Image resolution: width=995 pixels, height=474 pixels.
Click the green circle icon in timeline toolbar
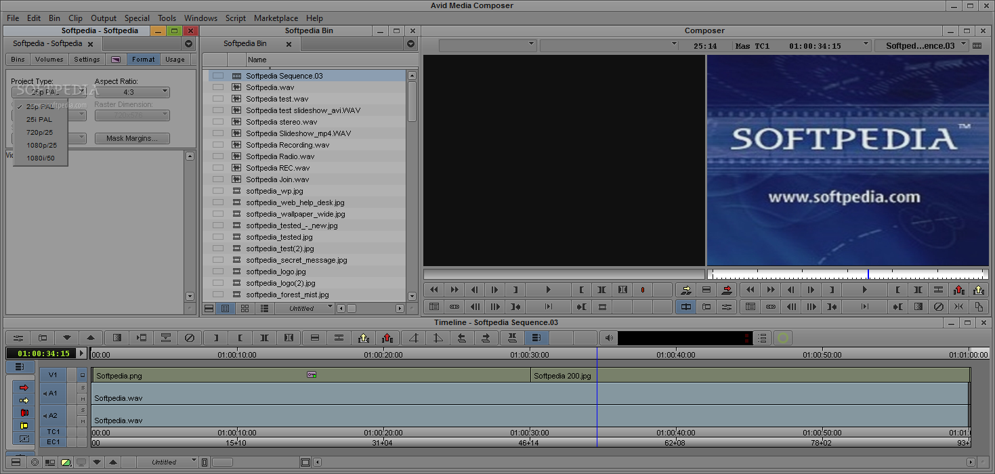click(783, 337)
